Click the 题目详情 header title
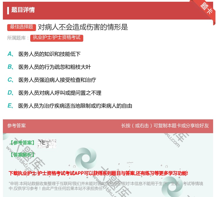The height and width of the screenshot is (197, 216). 23,10
